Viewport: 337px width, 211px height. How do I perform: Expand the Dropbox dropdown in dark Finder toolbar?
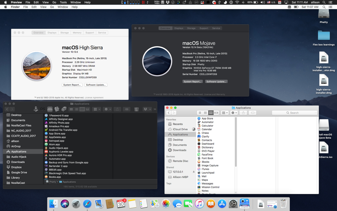pyautogui.click(x=147, y=109)
